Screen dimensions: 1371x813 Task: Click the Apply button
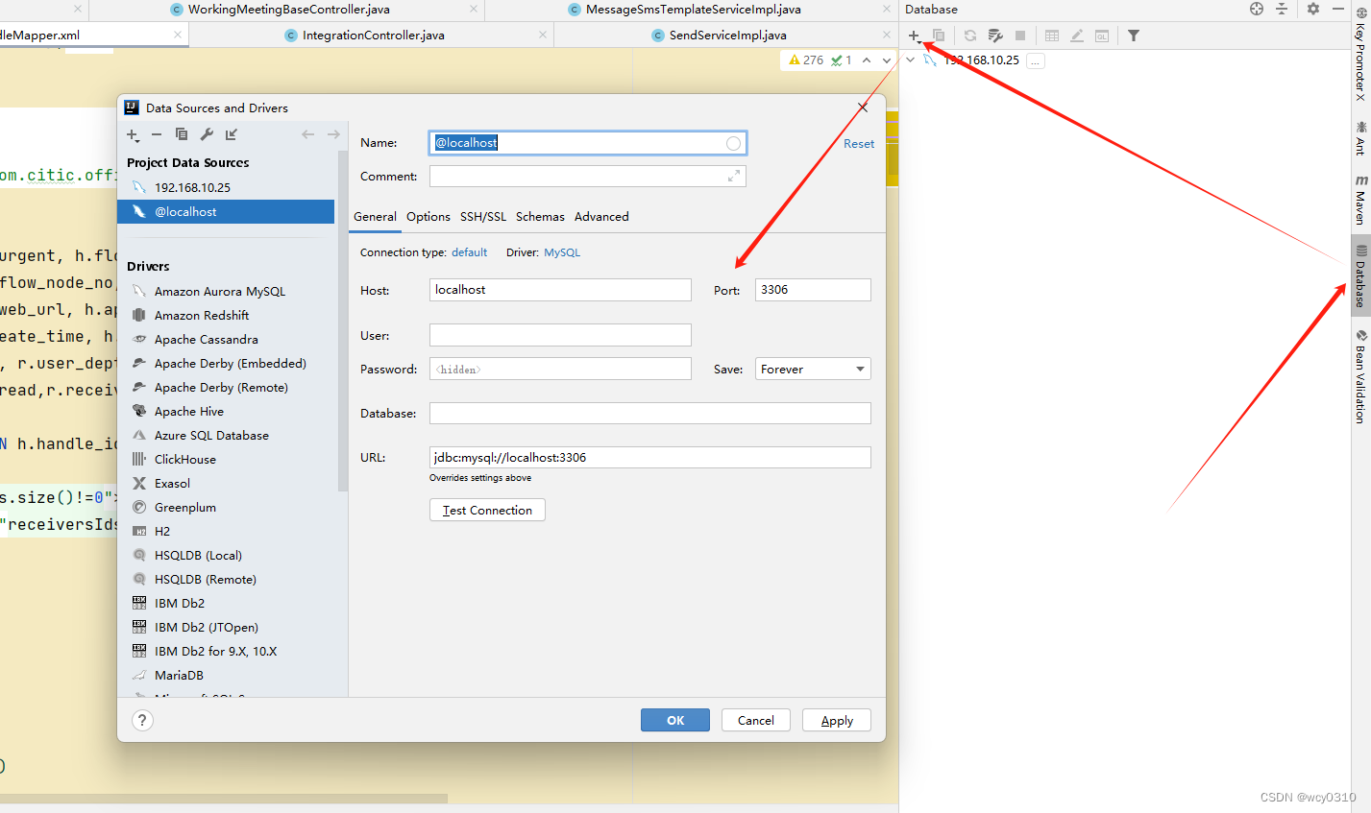pos(837,720)
